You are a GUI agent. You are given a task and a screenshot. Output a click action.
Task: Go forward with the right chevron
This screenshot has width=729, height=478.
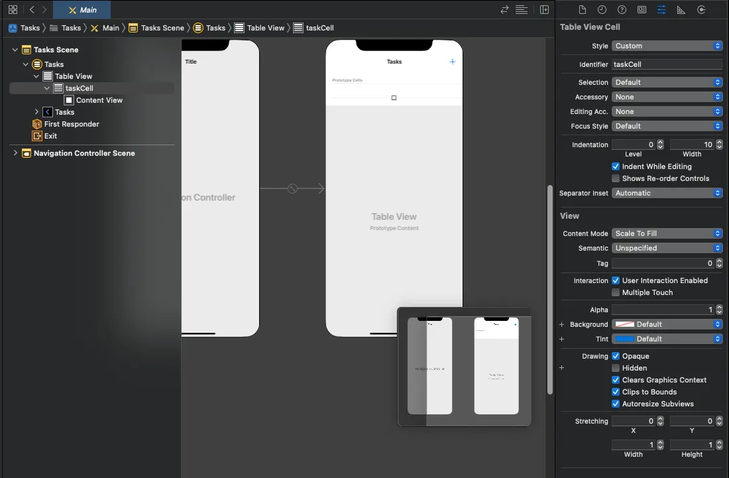pos(44,10)
